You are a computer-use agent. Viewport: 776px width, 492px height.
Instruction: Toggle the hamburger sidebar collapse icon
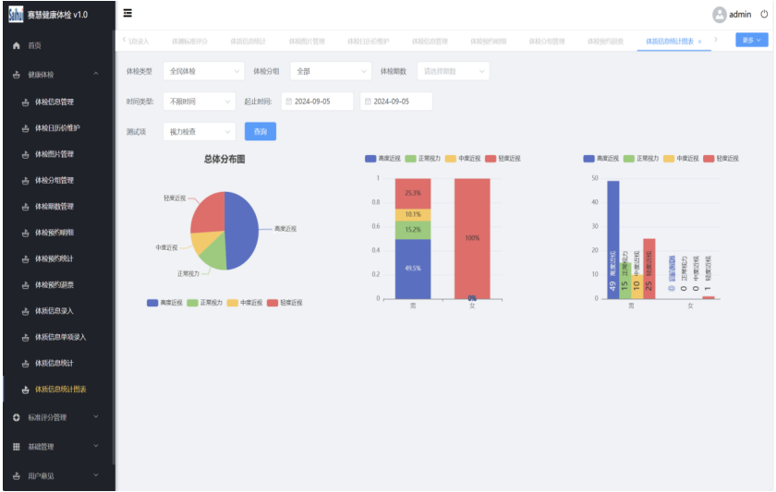[x=127, y=13]
